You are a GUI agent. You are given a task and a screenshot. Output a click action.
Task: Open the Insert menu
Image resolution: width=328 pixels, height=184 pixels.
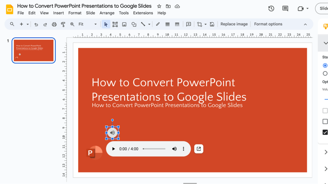click(x=58, y=13)
